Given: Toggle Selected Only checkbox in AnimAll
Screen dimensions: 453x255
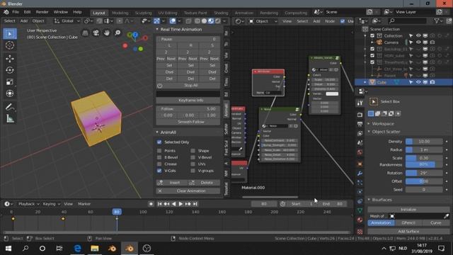Looking at the screenshot, I should (159, 142).
